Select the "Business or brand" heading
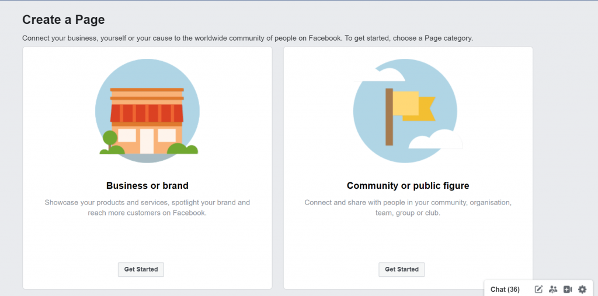The image size is (598, 296). [x=147, y=186]
